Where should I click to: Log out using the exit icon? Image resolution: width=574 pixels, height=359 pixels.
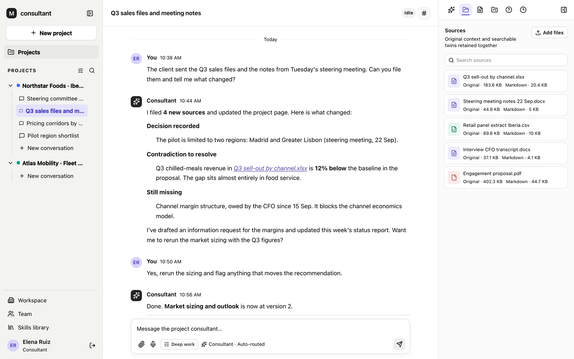(92, 345)
